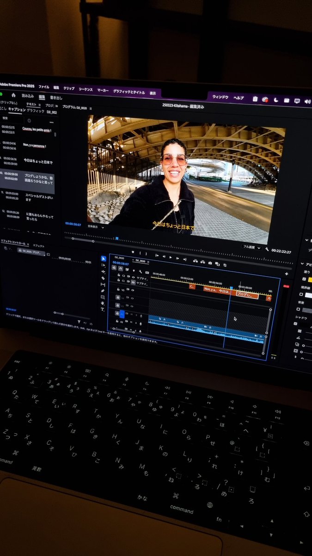Toggle timeline Snap magnet icon
The image size is (312, 556).
(x=120, y=269)
